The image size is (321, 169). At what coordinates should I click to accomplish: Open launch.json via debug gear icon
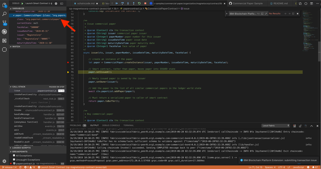click(x=56, y=4)
